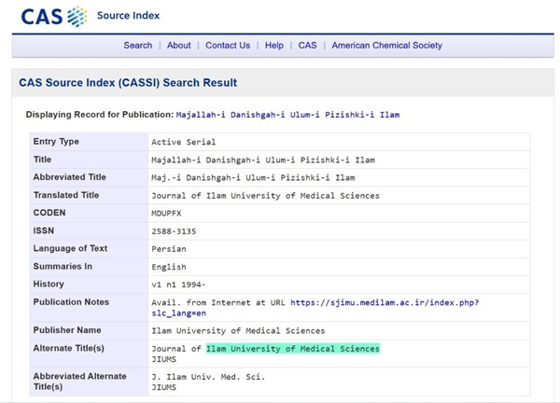Open the sjimu.medilam.ac.ir journal URL
560x403 pixels.
[315, 308]
